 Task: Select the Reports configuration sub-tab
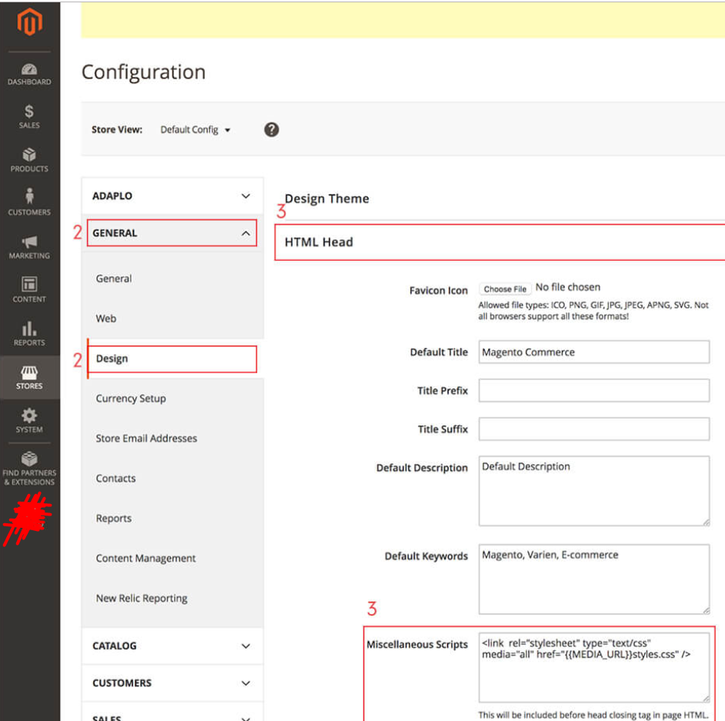click(x=114, y=519)
